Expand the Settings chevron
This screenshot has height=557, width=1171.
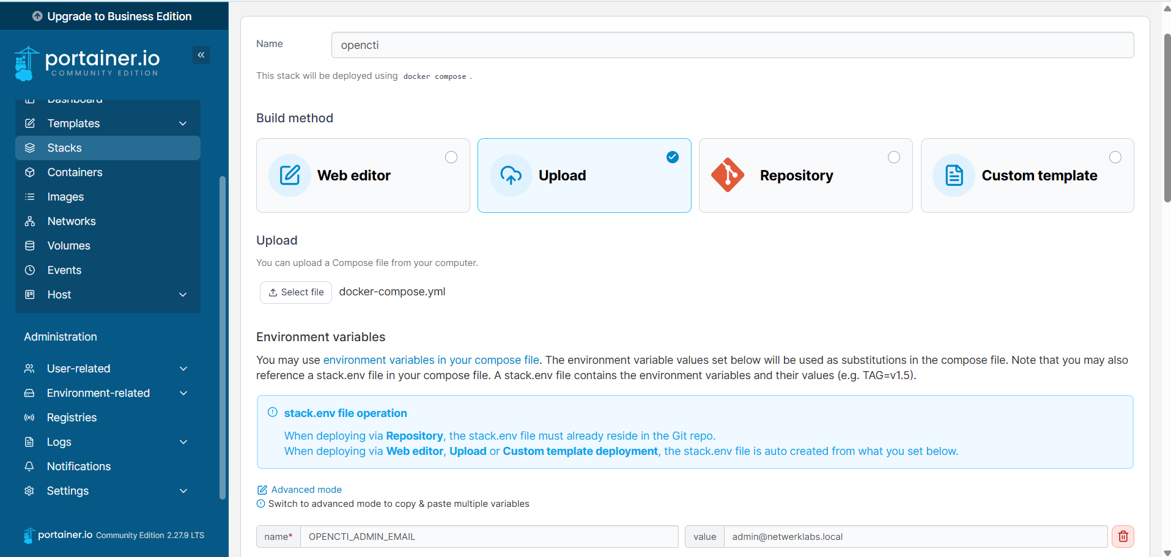[183, 491]
